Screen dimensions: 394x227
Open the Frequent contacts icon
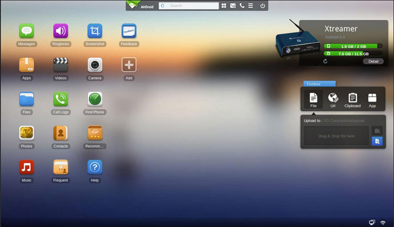[61, 167]
